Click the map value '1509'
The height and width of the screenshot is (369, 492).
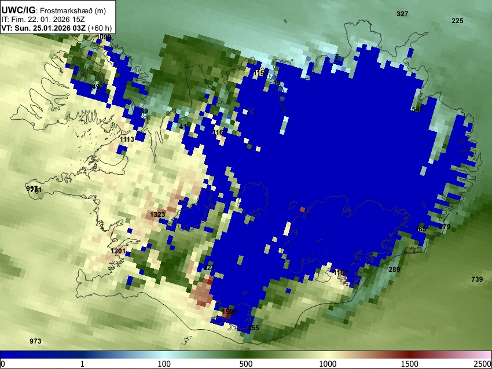(229, 312)
